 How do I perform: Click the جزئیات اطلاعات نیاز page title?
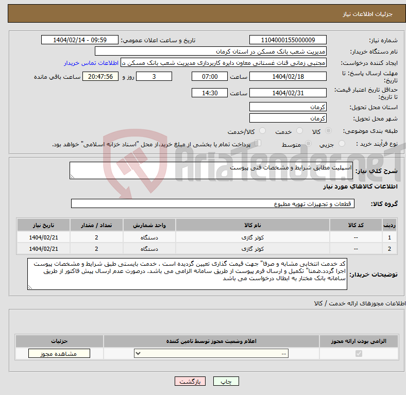point(368,14)
